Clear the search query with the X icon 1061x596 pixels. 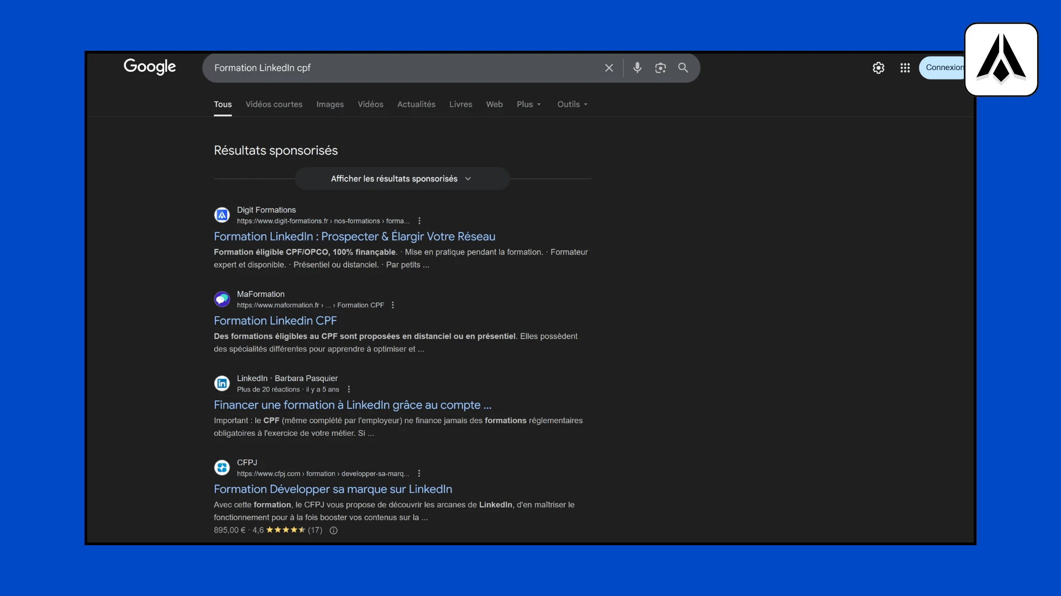608,67
